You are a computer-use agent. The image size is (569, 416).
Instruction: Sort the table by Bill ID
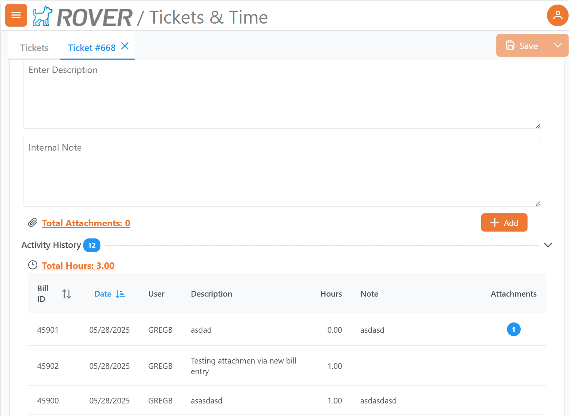point(67,294)
